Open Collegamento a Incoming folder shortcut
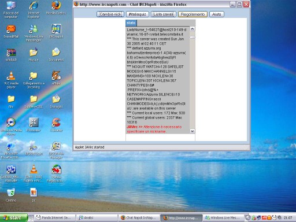Image resolution: width=296 pixels, height=222 pixels. [34, 80]
